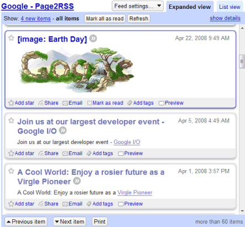Open Google - Page2RSS feed title link
The width and height of the screenshot is (245, 227).
point(38,6)
